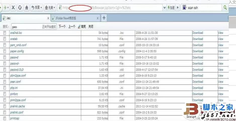Check the php.ini checkbox

5,88
